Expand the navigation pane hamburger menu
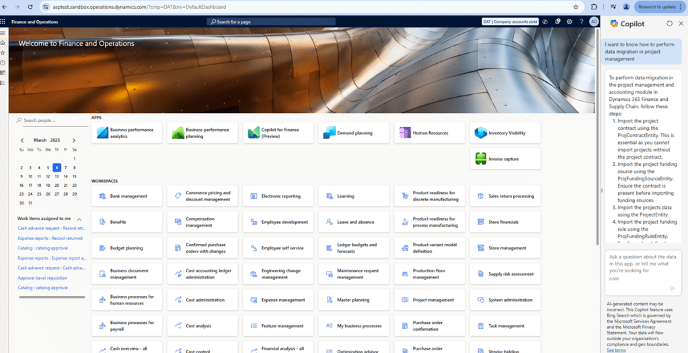Viewport: 688px width, 353px height. 3,32
